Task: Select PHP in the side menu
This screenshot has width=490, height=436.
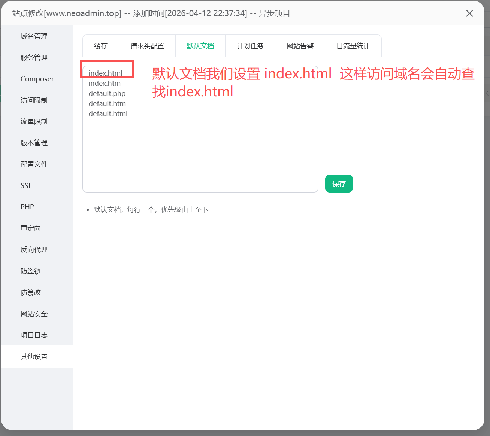Action: point(27,207)
